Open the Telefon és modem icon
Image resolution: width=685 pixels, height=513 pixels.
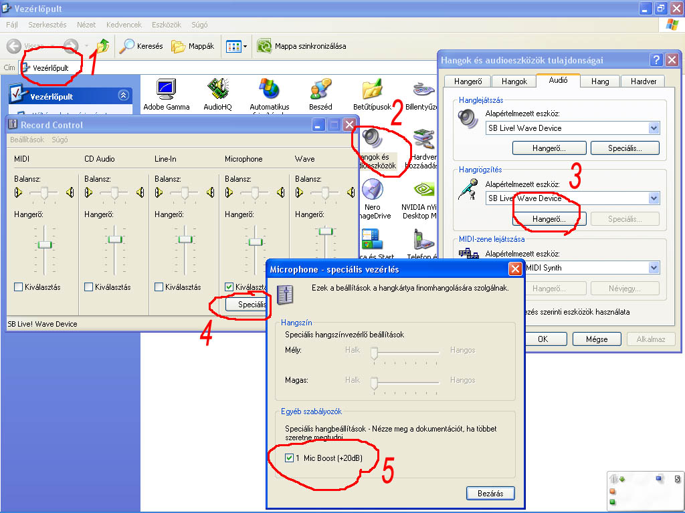click(x=423, y=240)
